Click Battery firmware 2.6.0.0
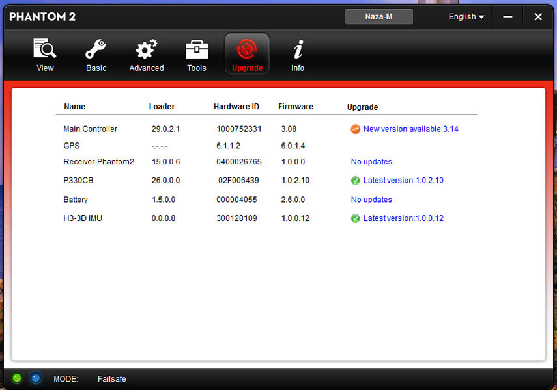The height and width of the screenshot is (390, 557). click(293, 200)
